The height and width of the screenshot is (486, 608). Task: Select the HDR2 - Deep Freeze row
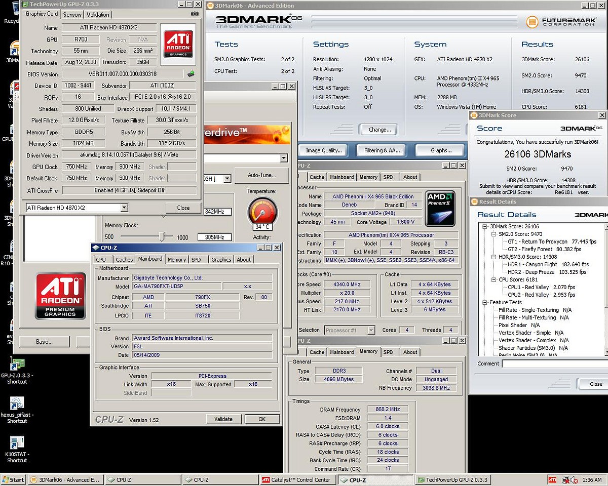click(547, 272)
